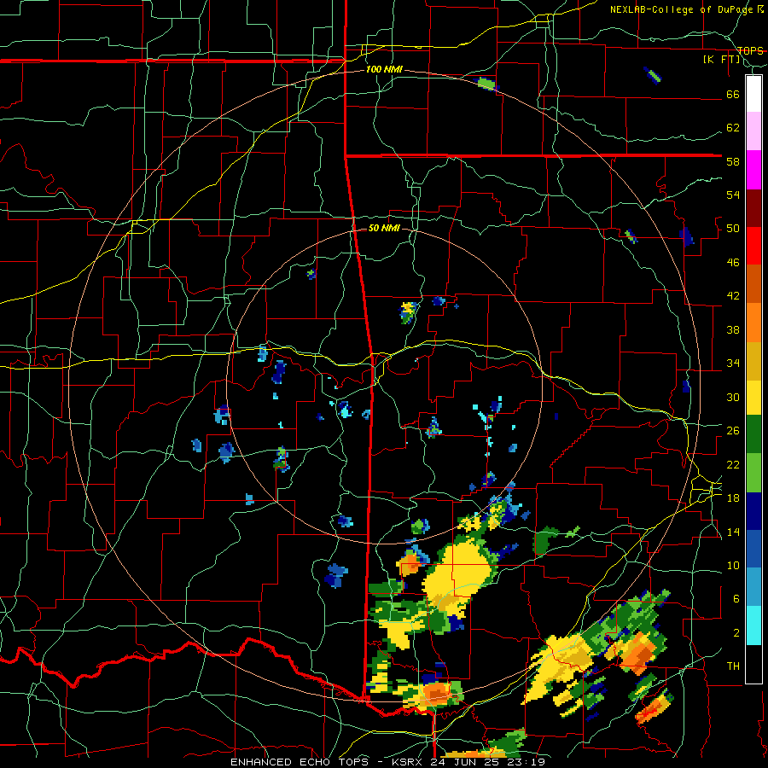Click the black TH legend swatch

(x=753, y=664)
